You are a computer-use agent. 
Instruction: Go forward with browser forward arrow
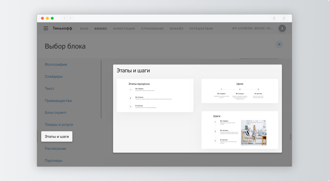pos(70,18)
